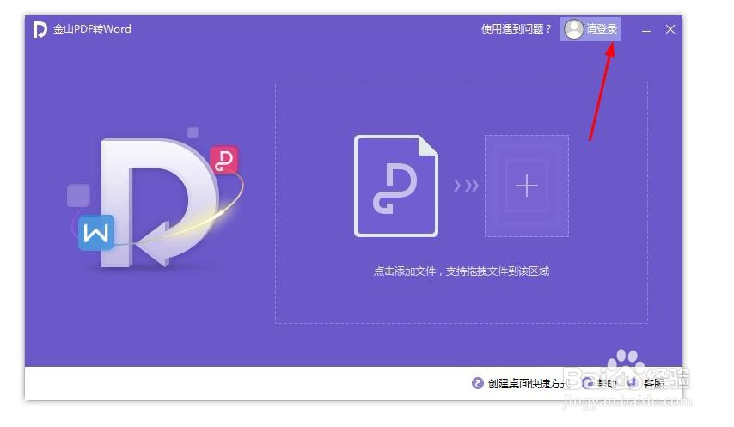This screenshot has width=734, height=427.
Task: Click the 帮助 icon in bottom bar
Action: pos(588,383)
